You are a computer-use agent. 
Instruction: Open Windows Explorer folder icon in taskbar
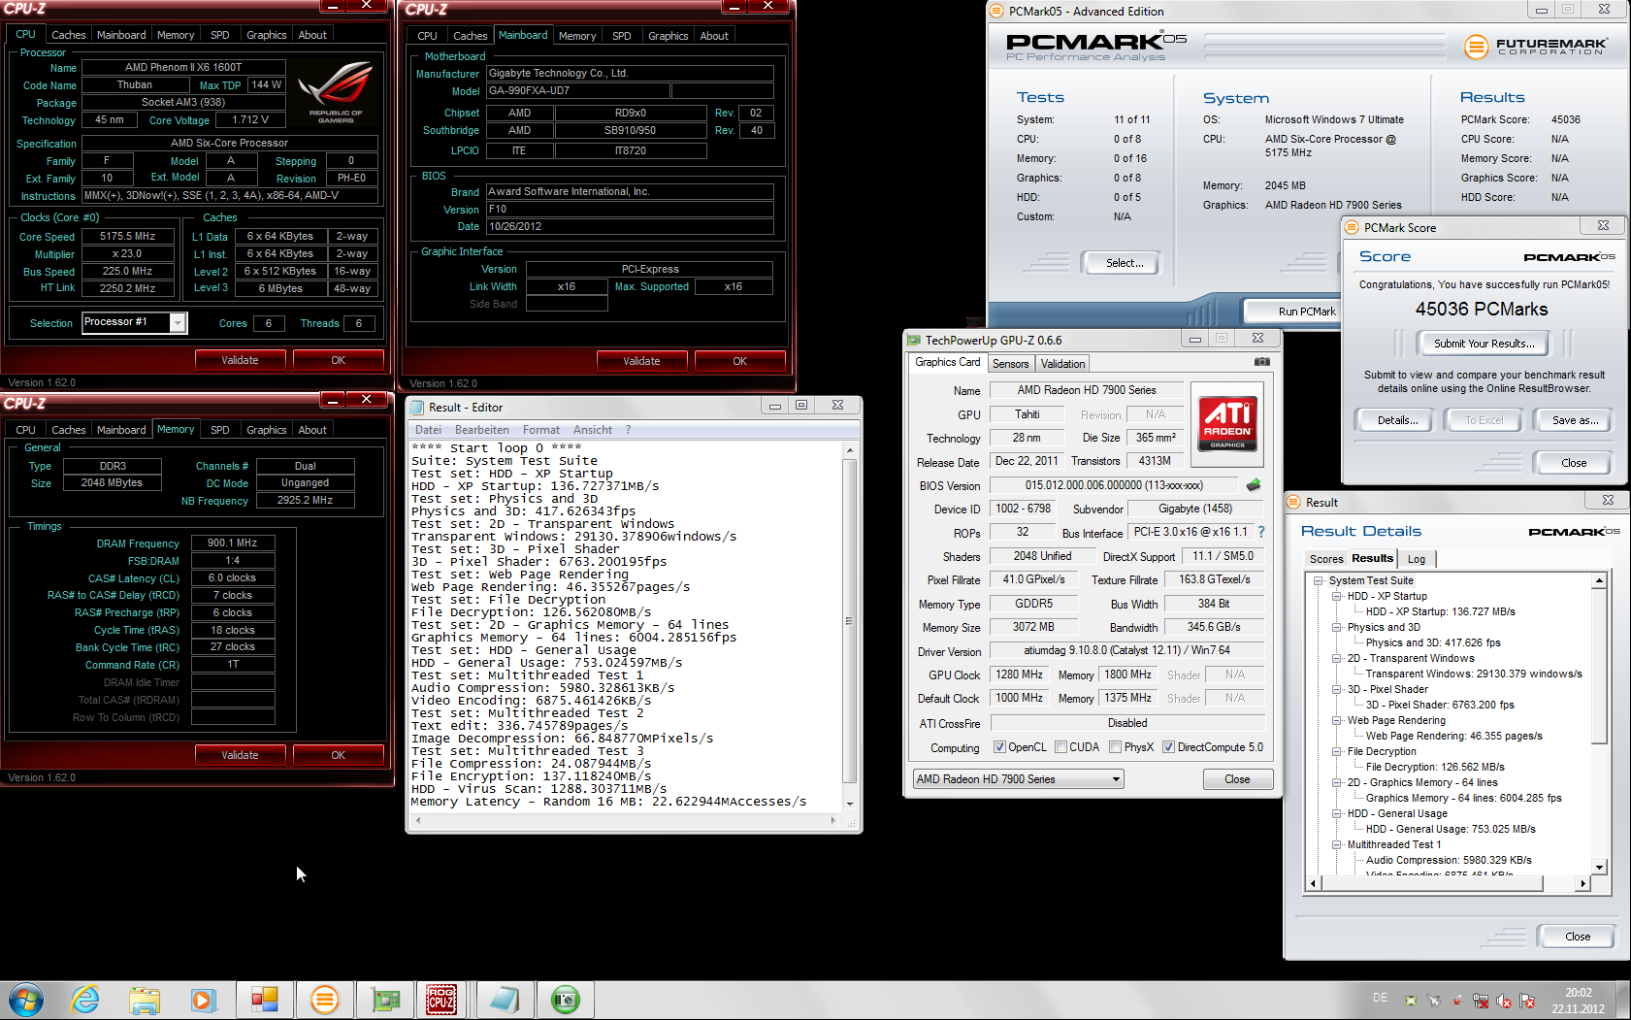pyautogui.click(x=145, y=1000)
